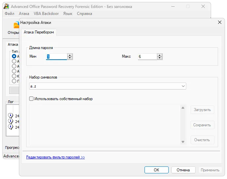Click the Advanced Office Password Recovery app icon
227x179 pixels.
(x=6, y=6)
